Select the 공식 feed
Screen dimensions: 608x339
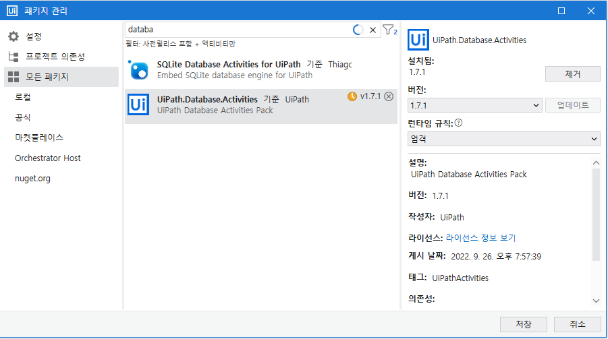pyautogui.click(x=23, y=117)
